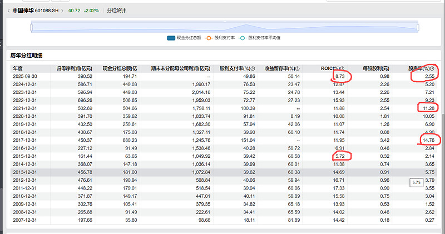Open the 分红统计 tab
This screenshot has width=445, height=234.
tap(117, 10)
